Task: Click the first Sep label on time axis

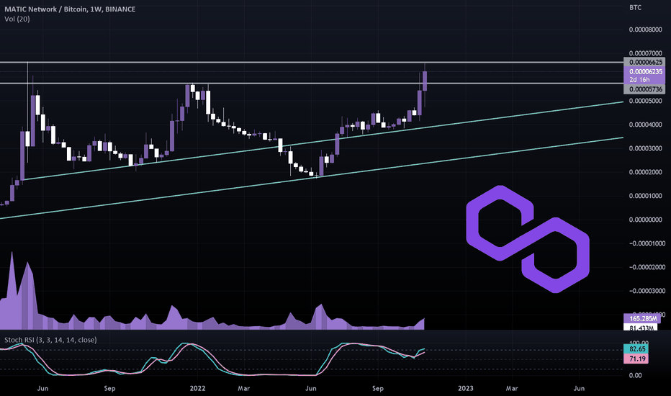Action: [109, 388]
